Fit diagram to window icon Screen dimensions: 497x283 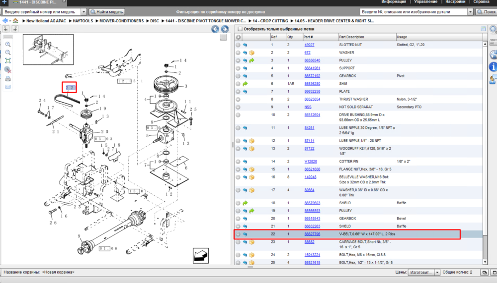coord(8,60)
